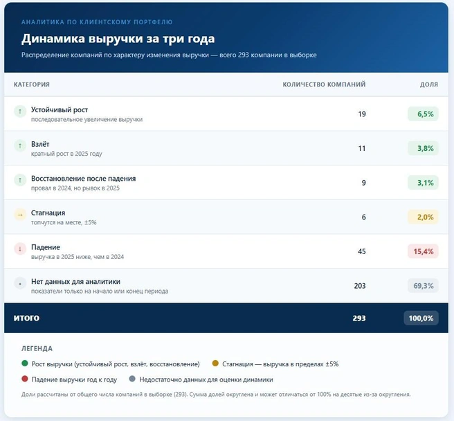Click the Взлёт category name
454x421 pixels.
[x=40, y=144]
